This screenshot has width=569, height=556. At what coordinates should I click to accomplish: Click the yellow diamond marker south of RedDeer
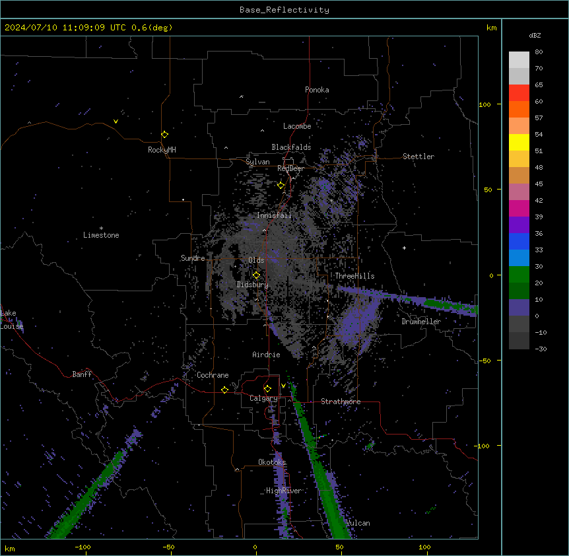pyautogui.click(x=281, y=186)
